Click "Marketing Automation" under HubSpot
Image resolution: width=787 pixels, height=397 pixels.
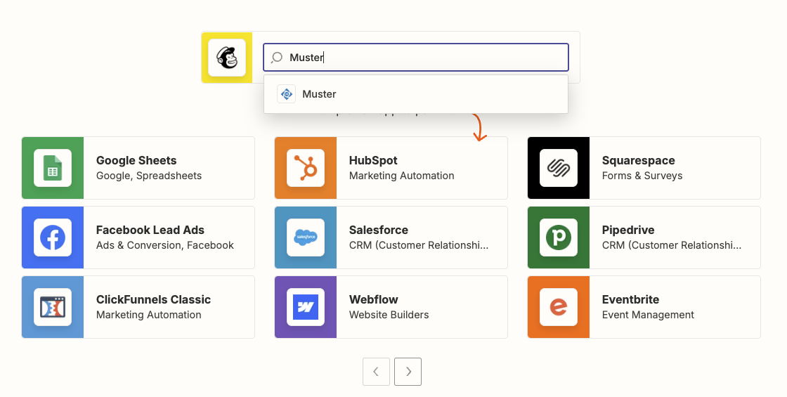click(x=401, y=176)
